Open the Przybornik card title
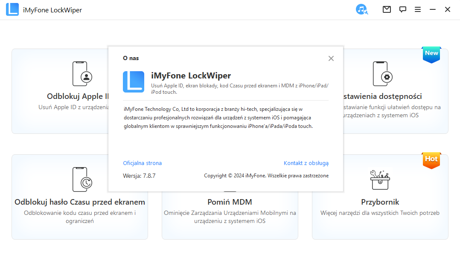This screenshot has height=272, width=460. [380, 202]
